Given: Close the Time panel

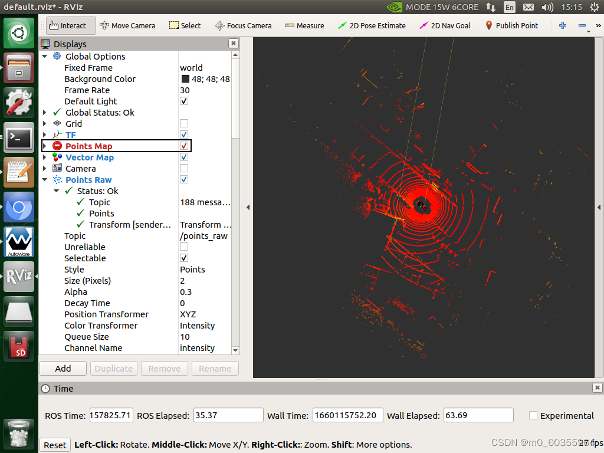Looking at the screenshot, I should point(597,388).
